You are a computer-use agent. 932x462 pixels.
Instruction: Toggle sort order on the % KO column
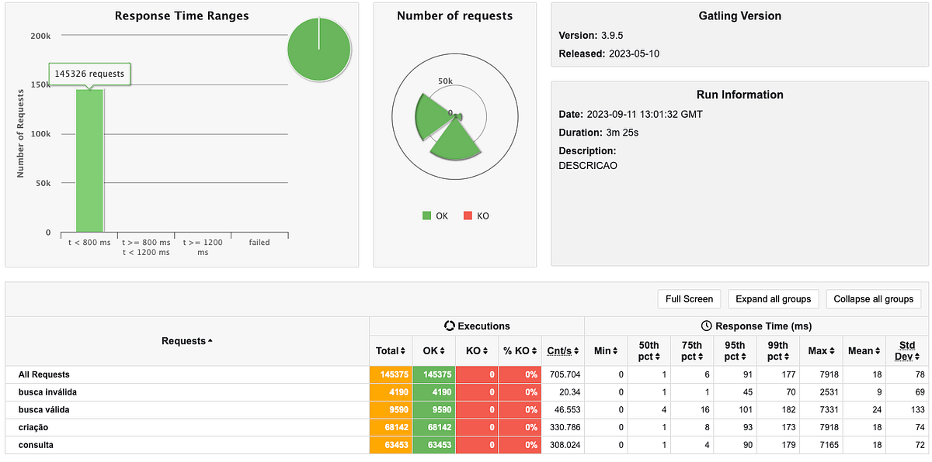pos(533,350)
